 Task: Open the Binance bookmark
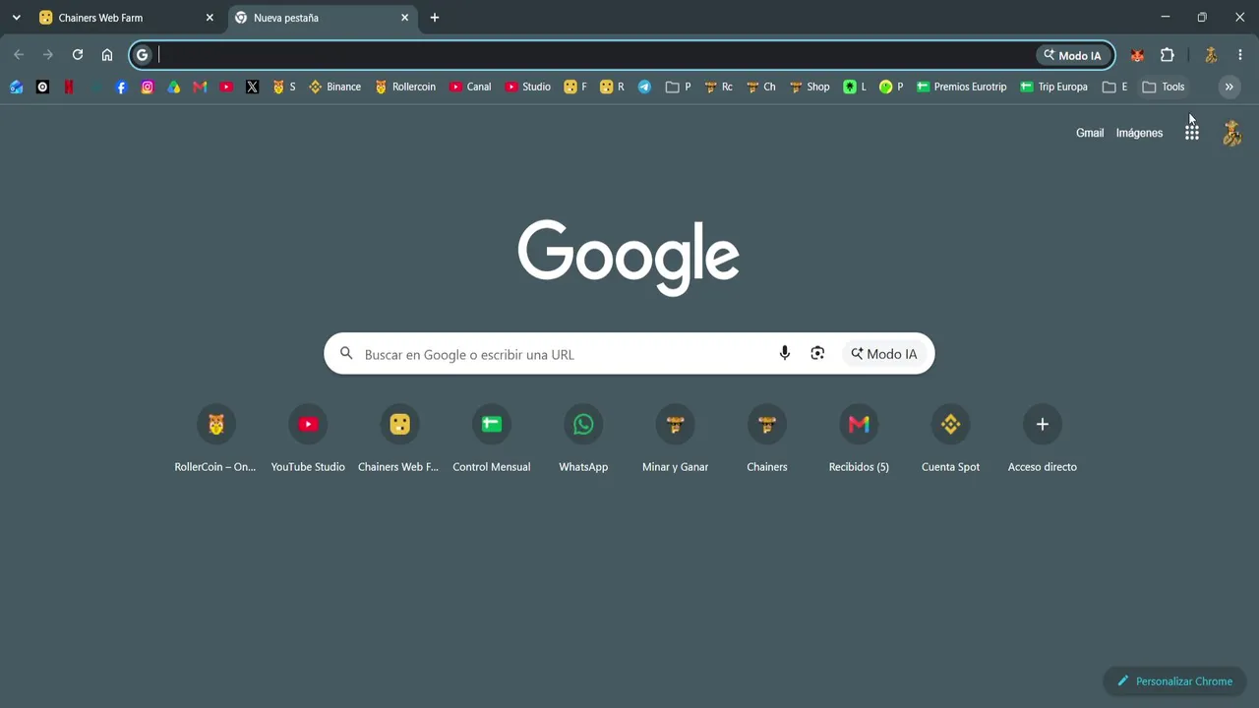[x=335, y=87]
